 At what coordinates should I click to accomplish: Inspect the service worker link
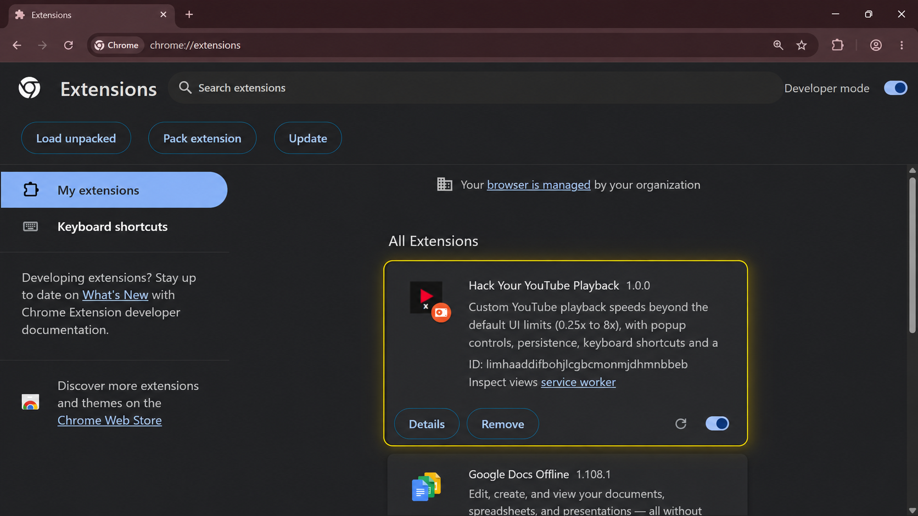tap(578, 382)
